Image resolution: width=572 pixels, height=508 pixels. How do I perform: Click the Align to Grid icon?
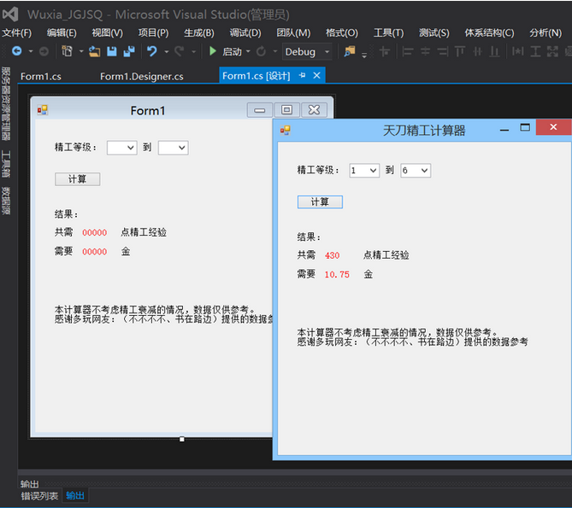coord(384,51)
